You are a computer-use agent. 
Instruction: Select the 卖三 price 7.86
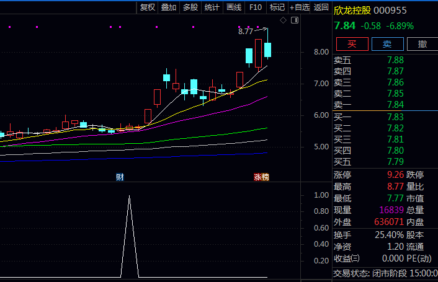click(395, 82)
